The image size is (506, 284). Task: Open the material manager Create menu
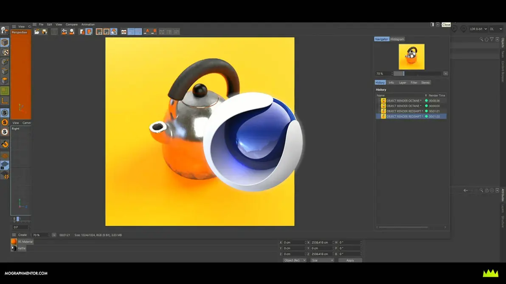pyautogui.click(x=22, y=235)
